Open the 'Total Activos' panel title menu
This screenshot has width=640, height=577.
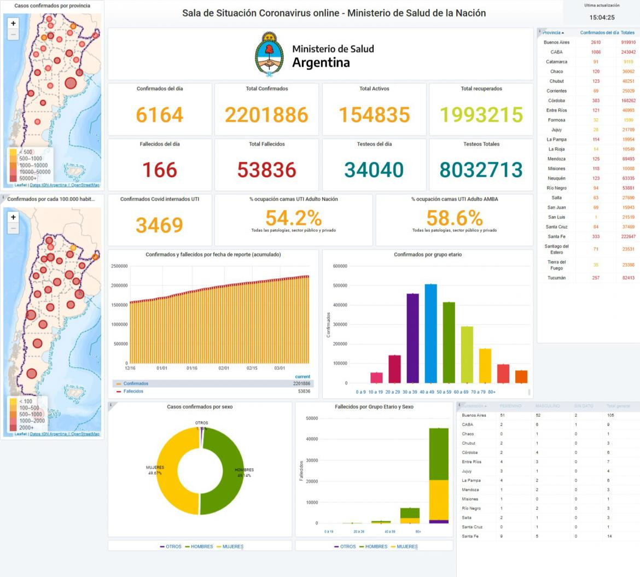click(374, 89)
